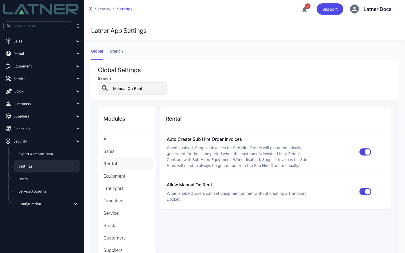Click the Service tools icon

tap(8, 79)
